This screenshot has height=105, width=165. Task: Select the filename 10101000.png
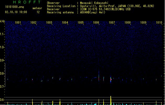coord(14,7)
